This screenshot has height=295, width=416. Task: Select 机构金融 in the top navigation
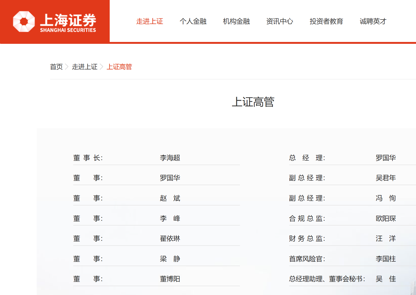click(236, 21)
